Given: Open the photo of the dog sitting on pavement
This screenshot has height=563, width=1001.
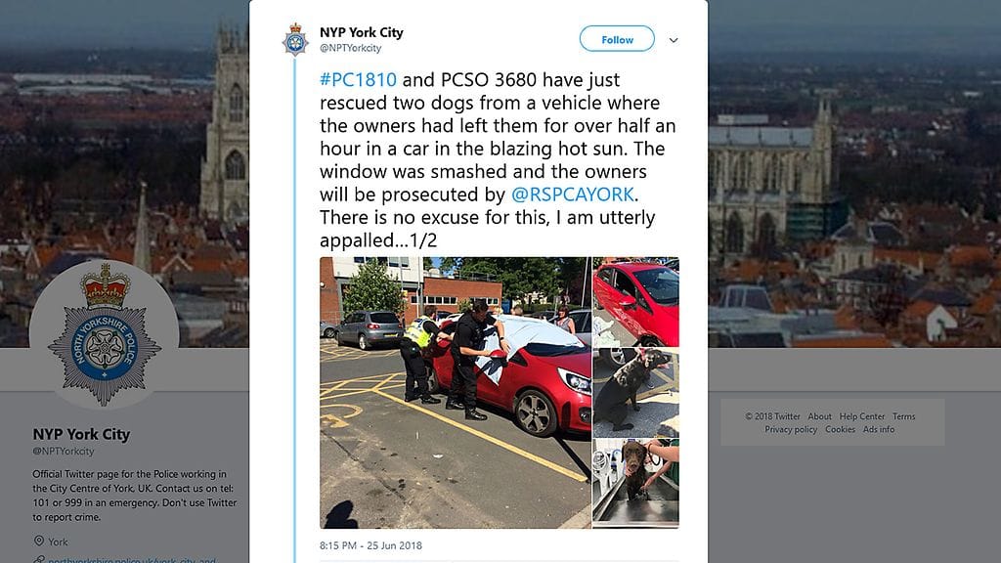Looking at the screenshot, I should 635,392.
